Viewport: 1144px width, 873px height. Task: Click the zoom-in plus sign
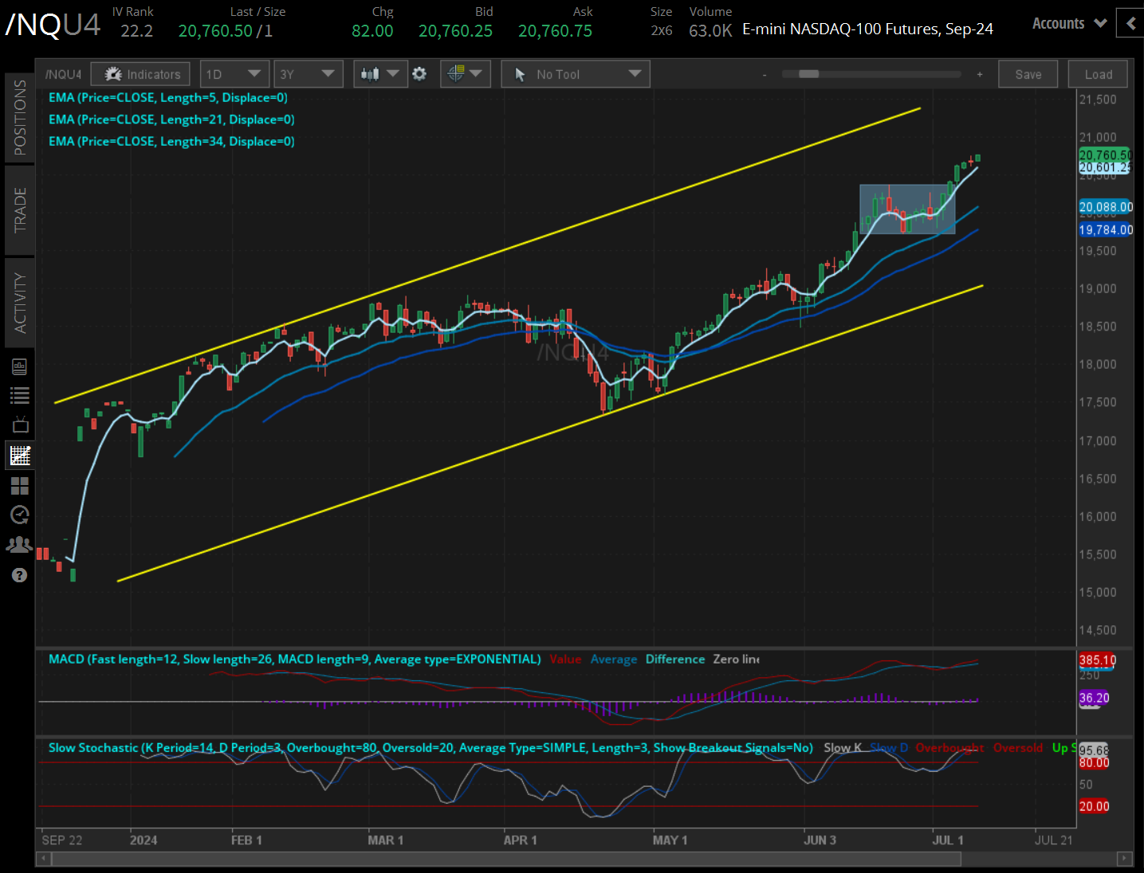980,74
